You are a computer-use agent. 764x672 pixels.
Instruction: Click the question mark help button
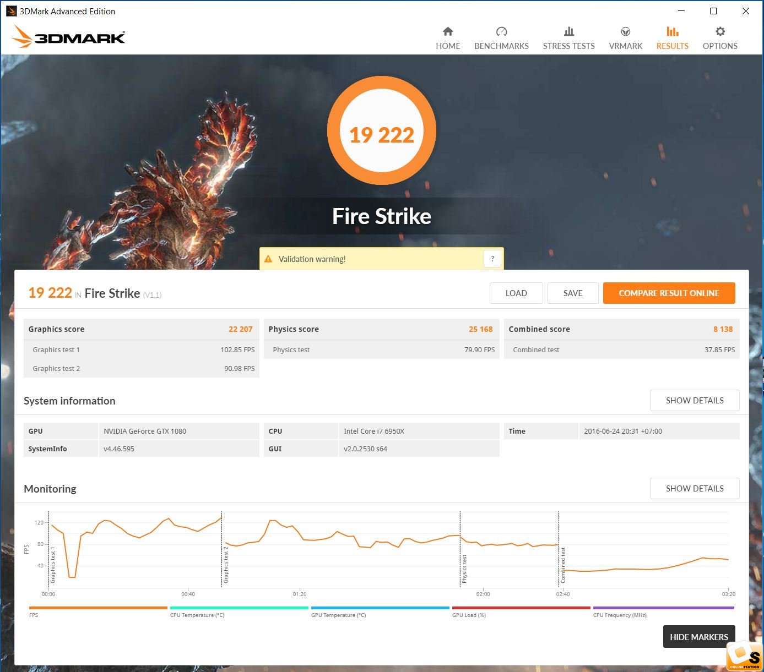492,259
